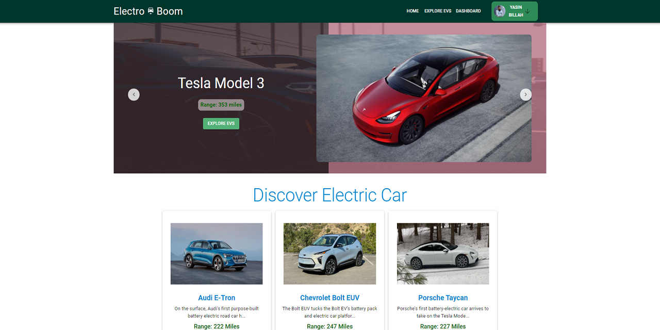Open EXPLORE EVS from the navbar
This screenshot has height=330, width=660.
[x=437, y=11]
